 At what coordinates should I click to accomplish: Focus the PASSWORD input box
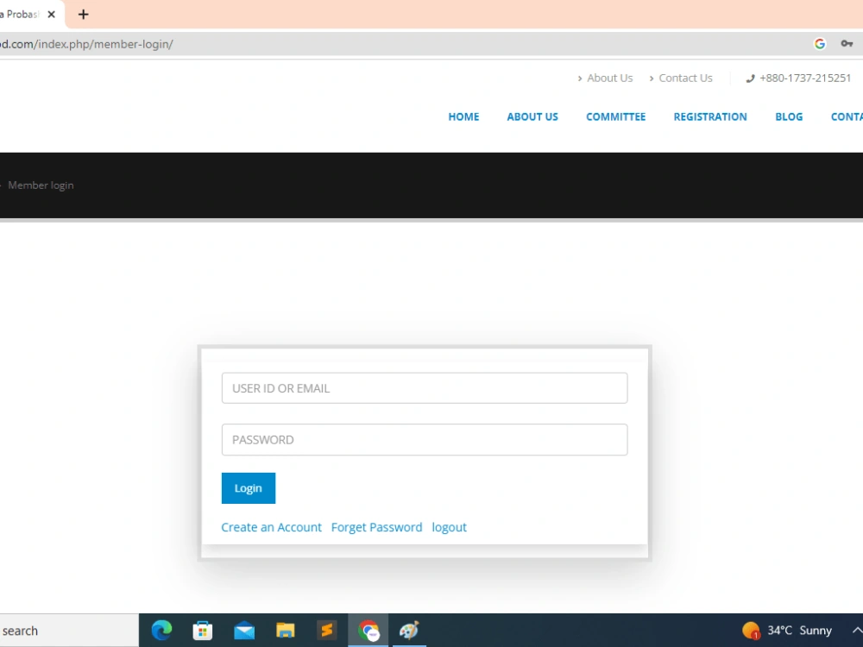click(424, 440)
